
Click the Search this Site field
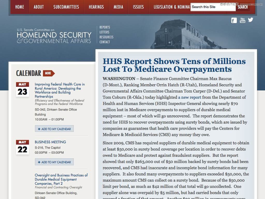(x=213, y=7)
